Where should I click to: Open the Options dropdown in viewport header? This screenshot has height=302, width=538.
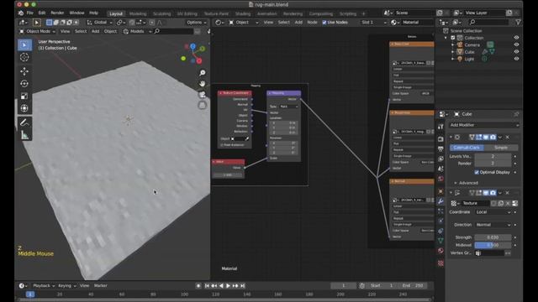coord(197,23)
